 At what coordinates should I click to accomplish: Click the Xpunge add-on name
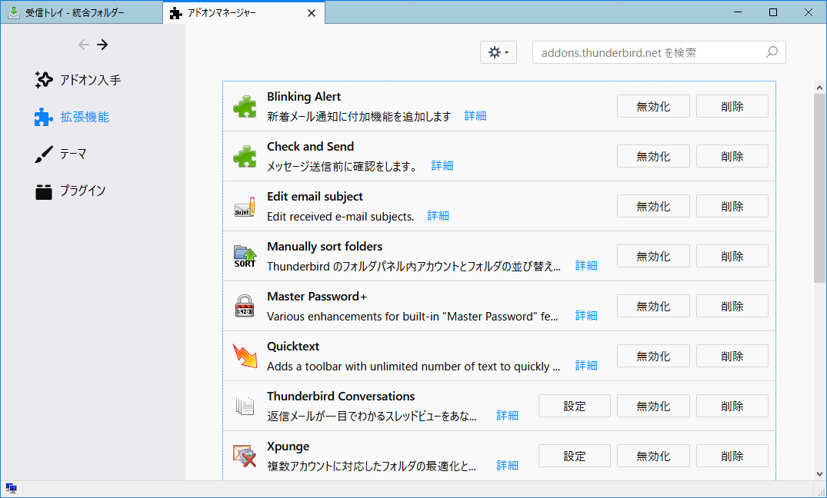coord(288,447)
